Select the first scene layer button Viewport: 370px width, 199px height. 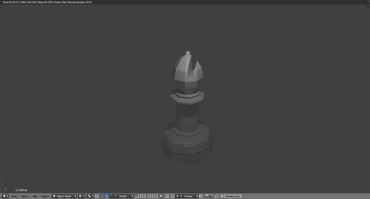tap(136, 195)
